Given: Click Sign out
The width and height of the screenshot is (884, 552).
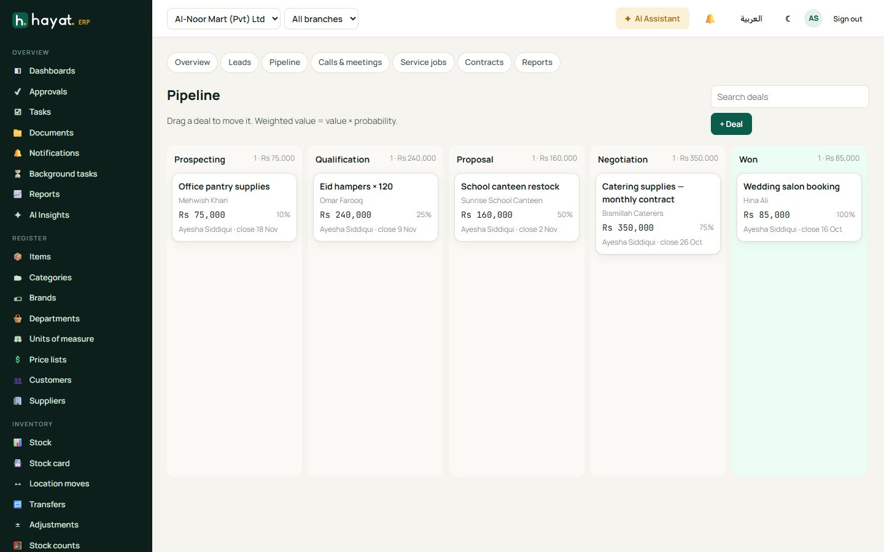Looking at the screenshot, I should (x=848, y=19).
